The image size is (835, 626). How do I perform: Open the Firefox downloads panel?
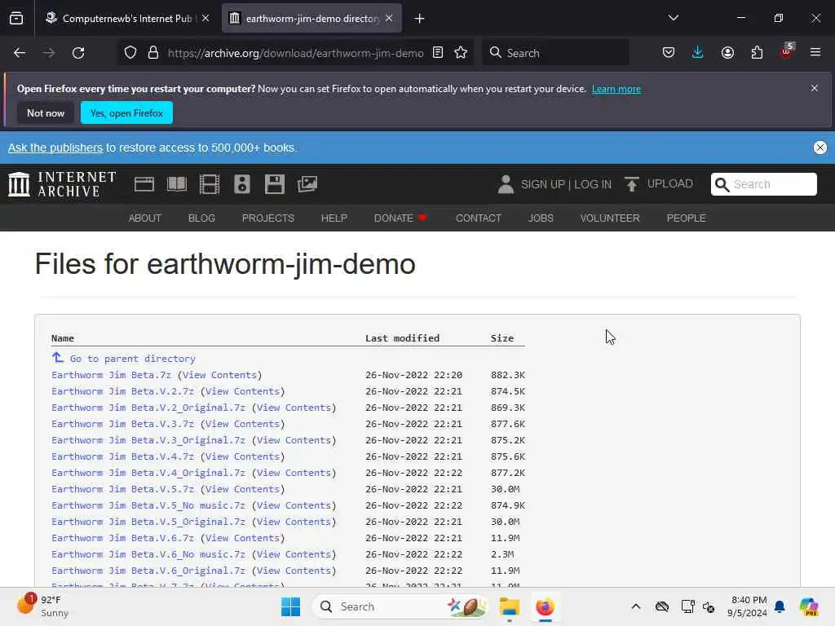click(698, 53)
